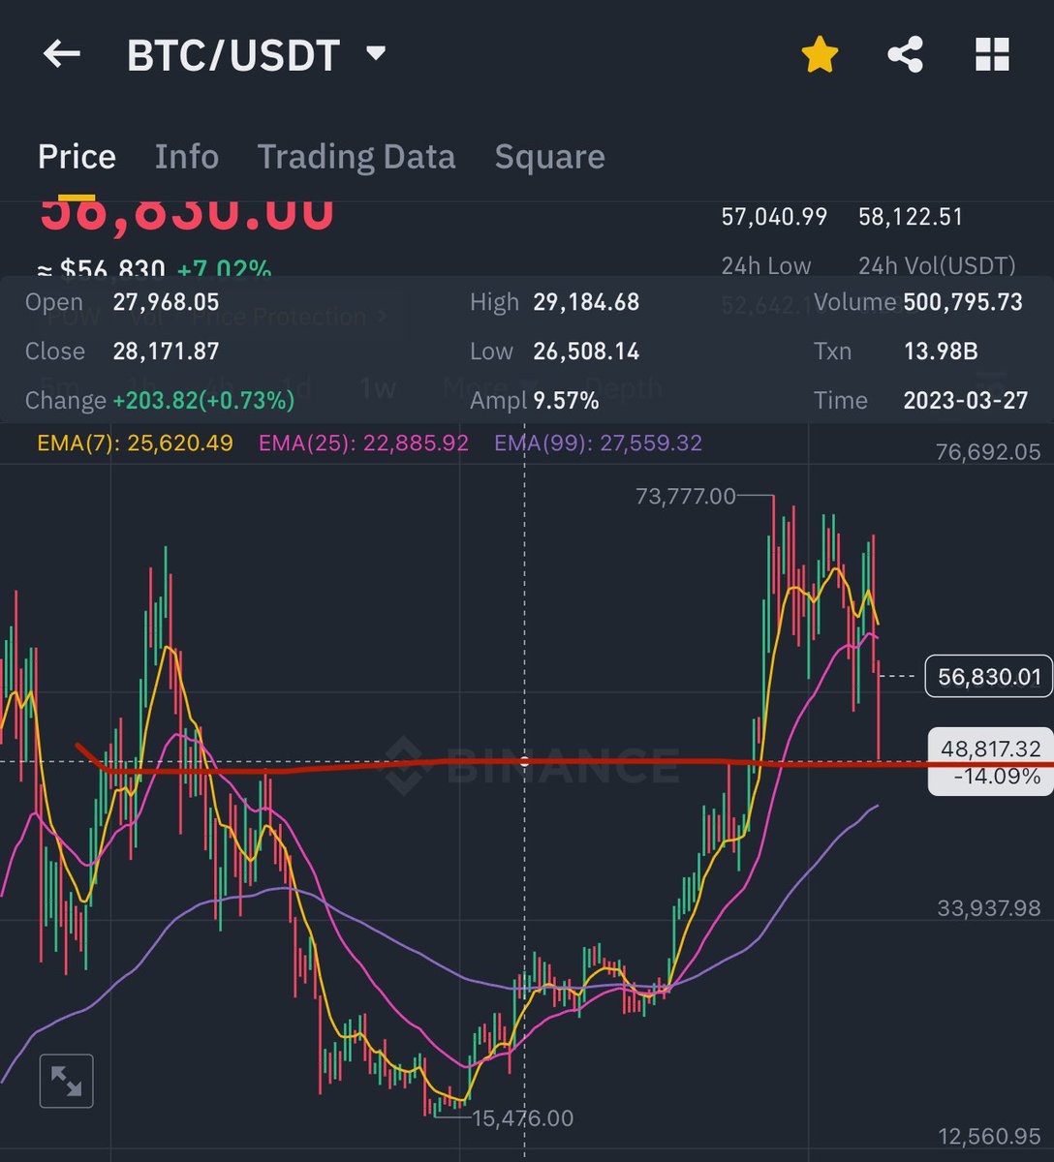Click the 24h Low label
This screenshot has height=1162, width=1054.
pyautogui.click(x=766, y=265)
